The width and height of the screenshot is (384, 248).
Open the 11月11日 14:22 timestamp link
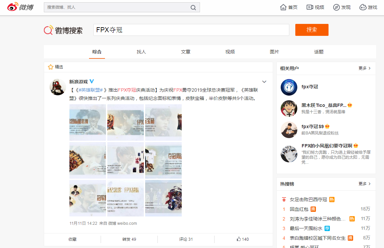(83, 223)
